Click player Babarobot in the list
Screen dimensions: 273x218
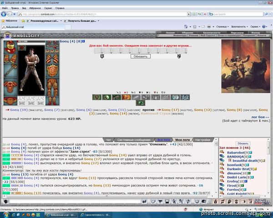pos(236,153)
